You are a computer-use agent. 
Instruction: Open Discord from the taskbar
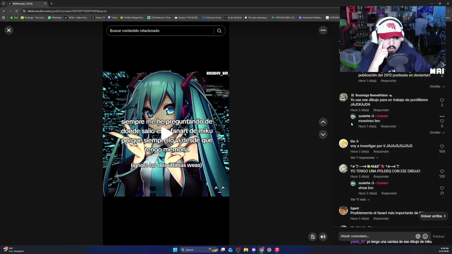254,250
